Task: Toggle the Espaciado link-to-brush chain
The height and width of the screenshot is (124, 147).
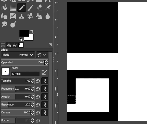Action: (45, 105)
